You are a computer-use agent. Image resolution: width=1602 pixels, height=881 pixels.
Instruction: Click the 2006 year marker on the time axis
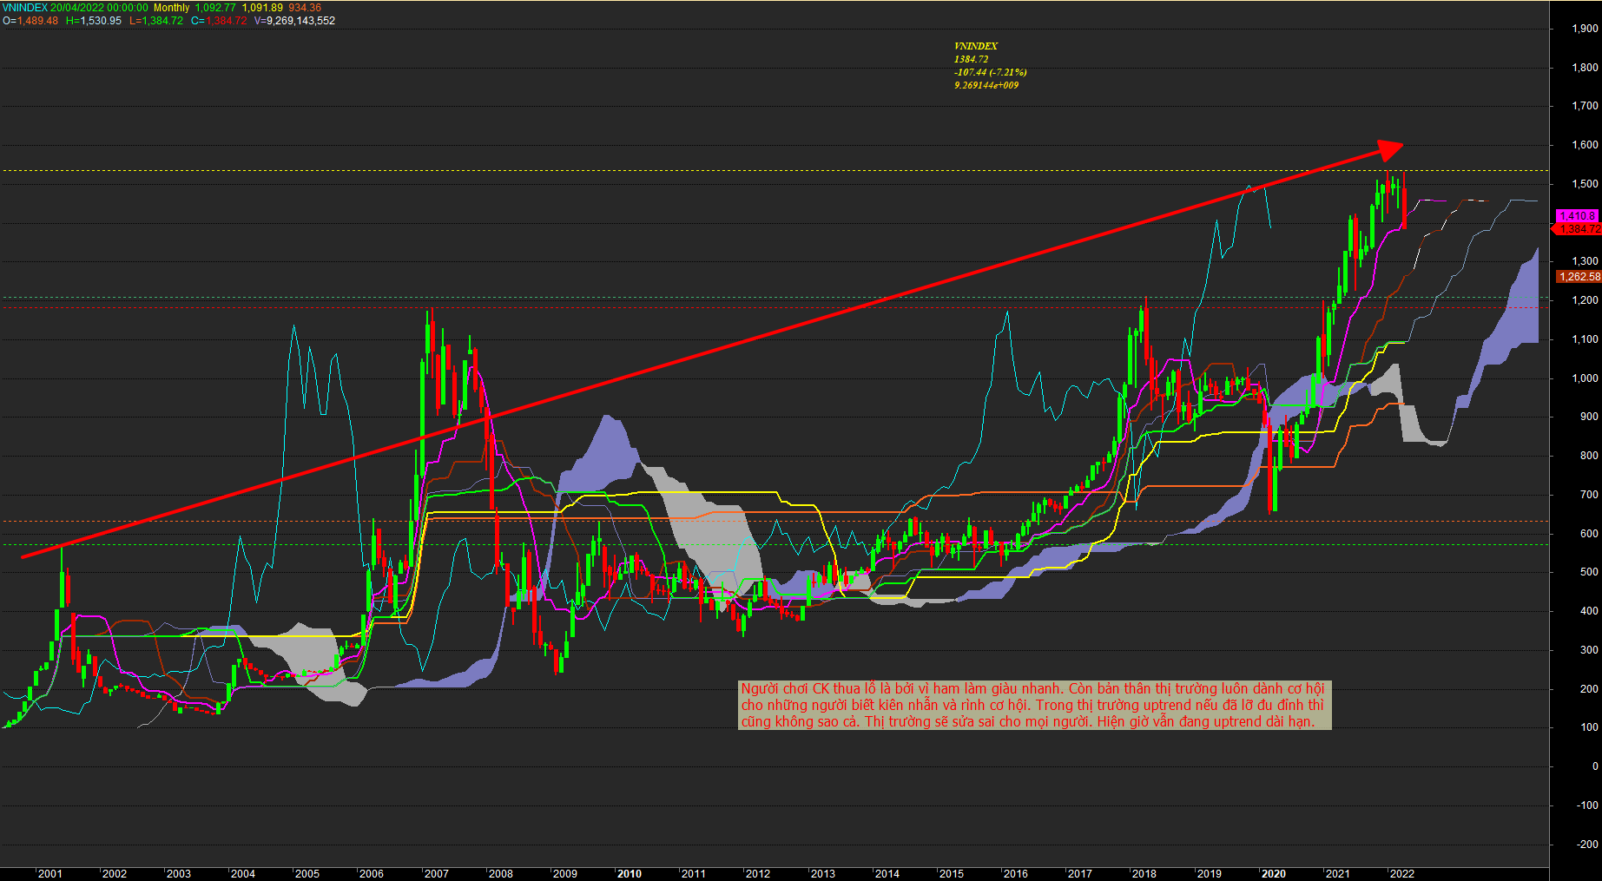372,874
